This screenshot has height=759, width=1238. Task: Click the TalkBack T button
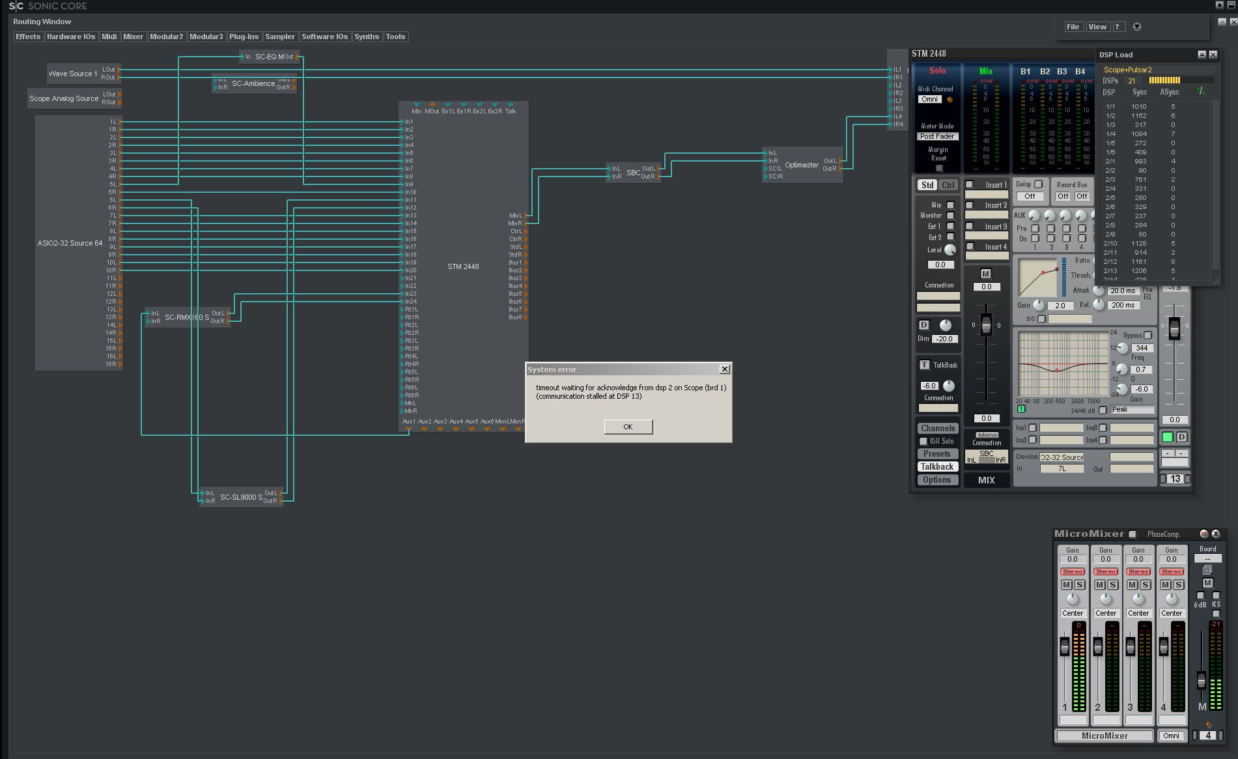(924, 365)
